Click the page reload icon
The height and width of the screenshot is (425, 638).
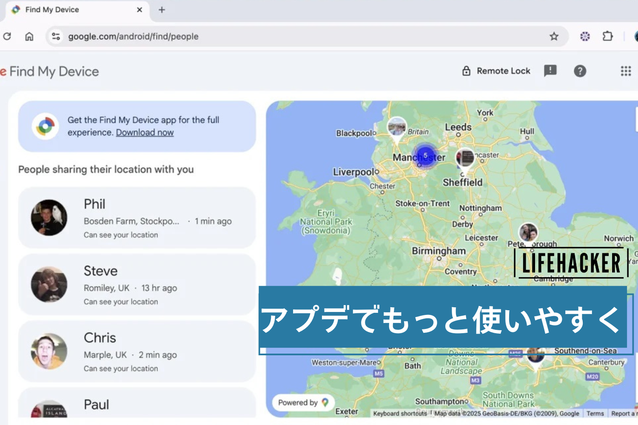click(7, 36)
